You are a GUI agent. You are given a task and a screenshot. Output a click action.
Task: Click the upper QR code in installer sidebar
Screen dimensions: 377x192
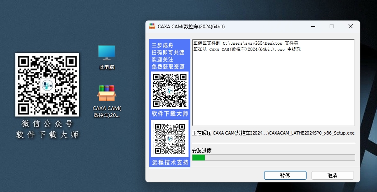click(170, 91)
